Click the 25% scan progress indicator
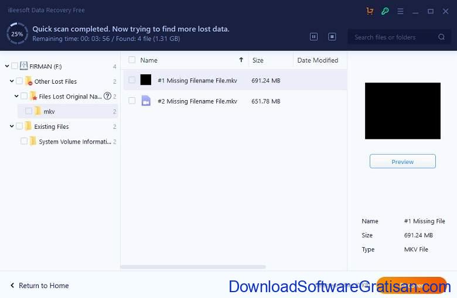Screen dimensions: 457x298 17,34
